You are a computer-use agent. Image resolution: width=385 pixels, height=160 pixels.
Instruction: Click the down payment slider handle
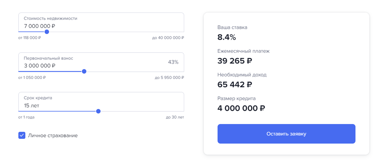[x=84, y=72]
